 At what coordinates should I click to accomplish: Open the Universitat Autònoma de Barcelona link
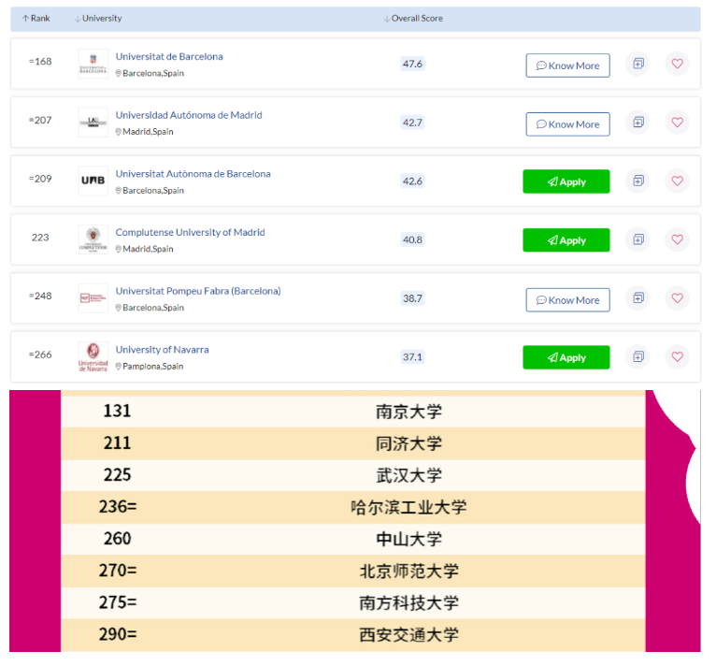(193, 174)
